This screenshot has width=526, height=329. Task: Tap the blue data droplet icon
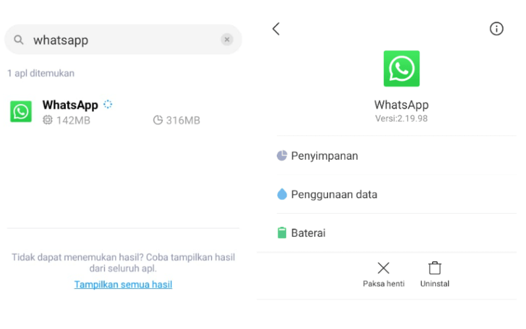click(282, 194)
